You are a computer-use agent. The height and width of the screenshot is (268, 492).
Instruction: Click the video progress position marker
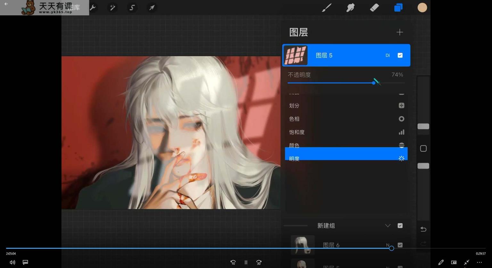pos(391,248)
